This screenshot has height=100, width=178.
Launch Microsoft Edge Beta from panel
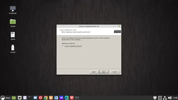click(x=67, y=98)
